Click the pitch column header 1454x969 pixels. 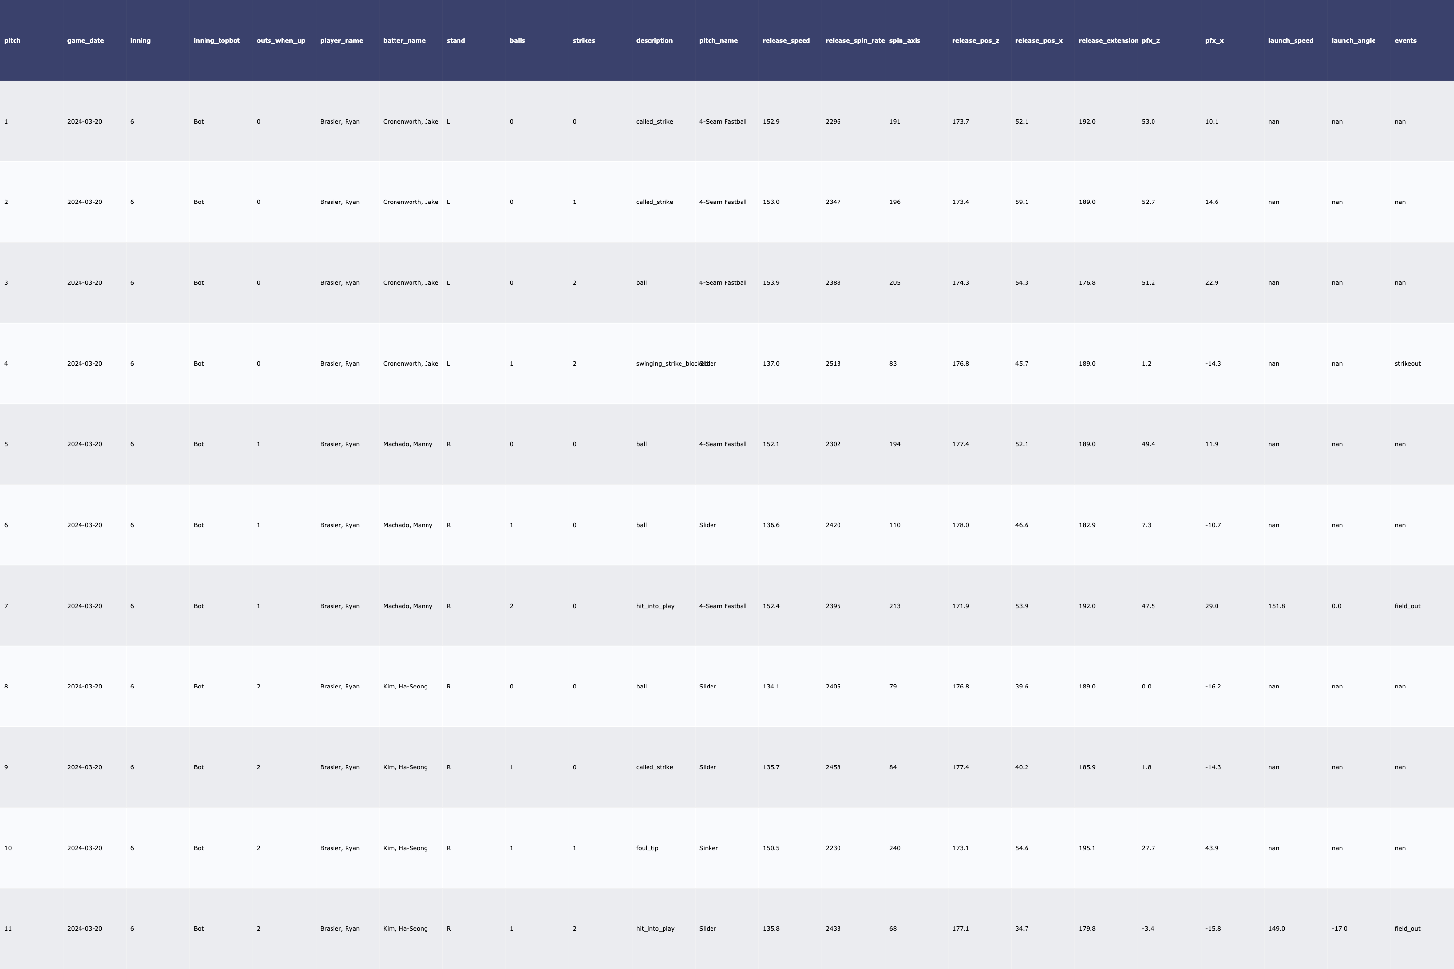(x=13, y=41)
